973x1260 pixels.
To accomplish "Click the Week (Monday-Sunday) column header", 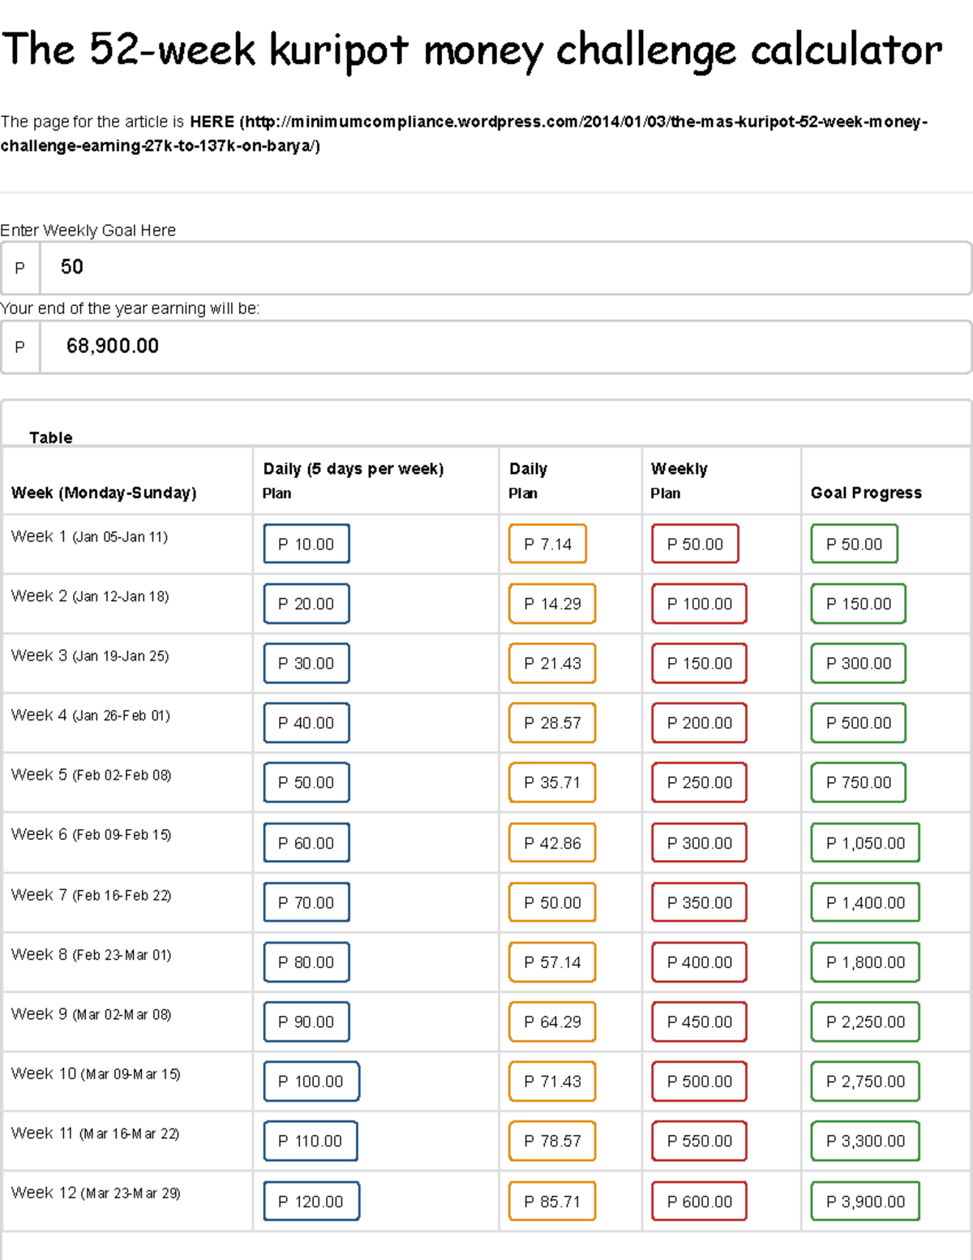I will (x=104, y=492).
